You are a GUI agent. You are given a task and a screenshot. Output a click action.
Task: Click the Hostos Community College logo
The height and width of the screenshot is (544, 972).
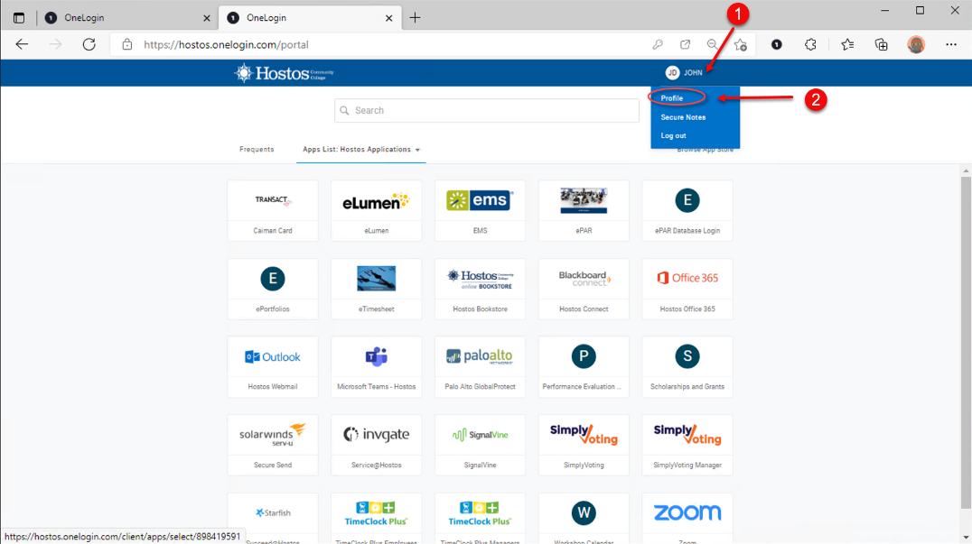pos(284,73)
